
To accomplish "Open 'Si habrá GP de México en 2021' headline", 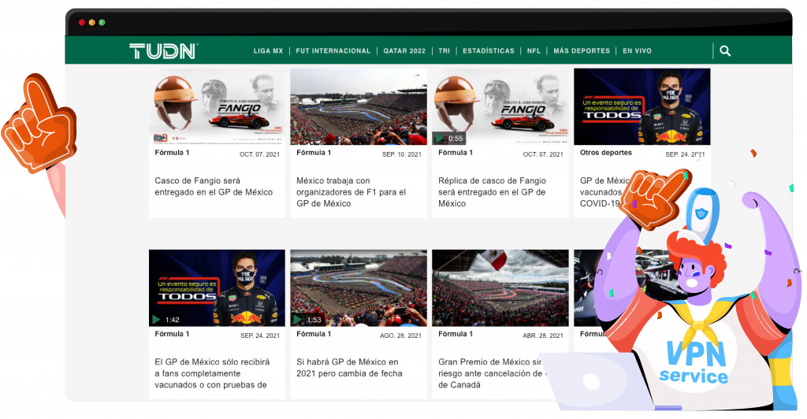I will pyautogui.click(x=349, y=368).
